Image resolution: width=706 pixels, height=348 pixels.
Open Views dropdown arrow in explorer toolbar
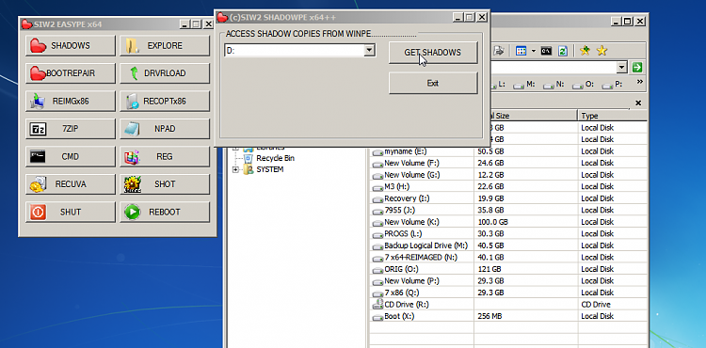pyautogui.click(x=533, y=51)
